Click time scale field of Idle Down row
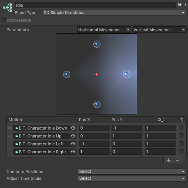Screen dimensions: 188x188 tap(161, 128)
